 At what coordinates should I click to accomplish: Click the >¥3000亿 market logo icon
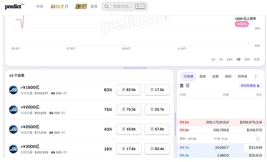click(13, 149)
